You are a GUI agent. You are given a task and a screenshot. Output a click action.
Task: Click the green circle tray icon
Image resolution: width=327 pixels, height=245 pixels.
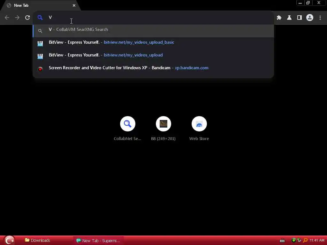click(x=294, y=240)
